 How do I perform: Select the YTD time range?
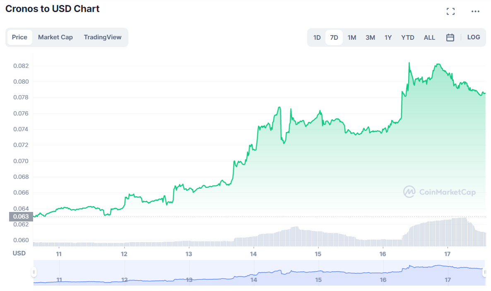click(x=408, y=38)
